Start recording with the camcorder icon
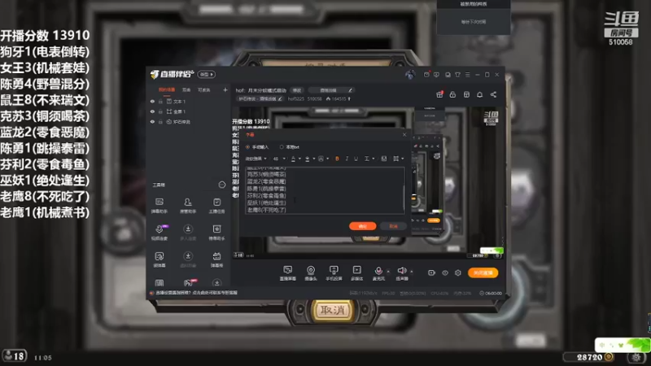The height and width of the screenshot is (366, 651). coord(431,272)
